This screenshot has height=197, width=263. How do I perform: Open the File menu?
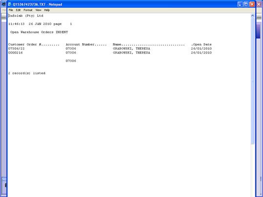point(11,10)
